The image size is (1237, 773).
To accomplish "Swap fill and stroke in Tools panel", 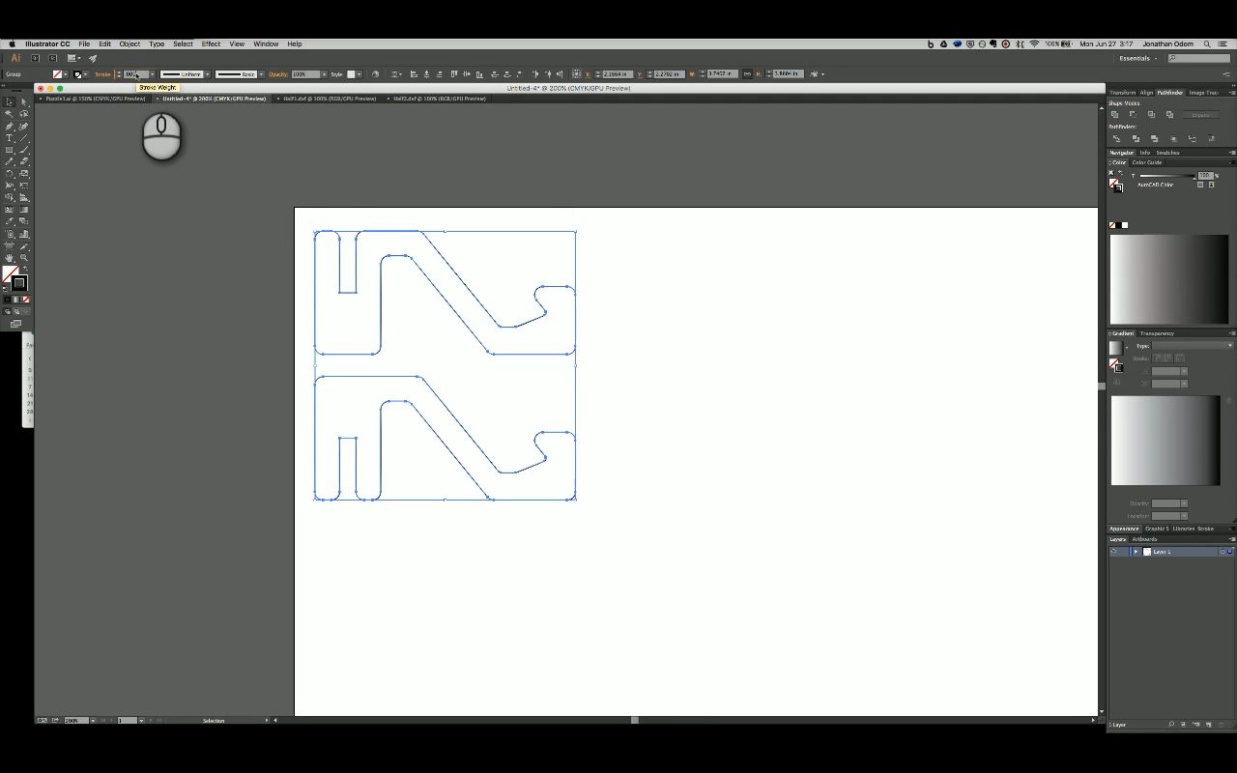I will pos(25,269).
